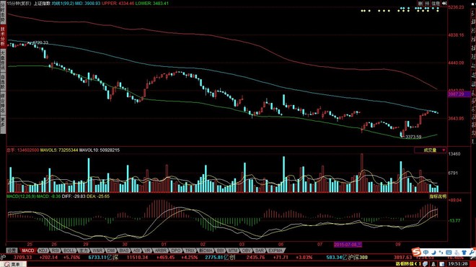Click the Sogou skin shirt icon

[x=464, y=252]
